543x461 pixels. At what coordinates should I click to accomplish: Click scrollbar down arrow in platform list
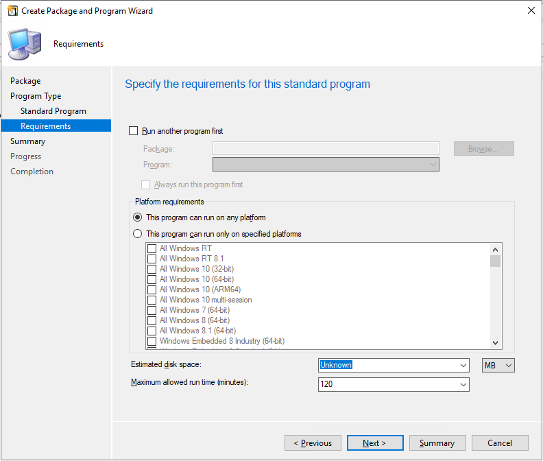coord(495,343)
